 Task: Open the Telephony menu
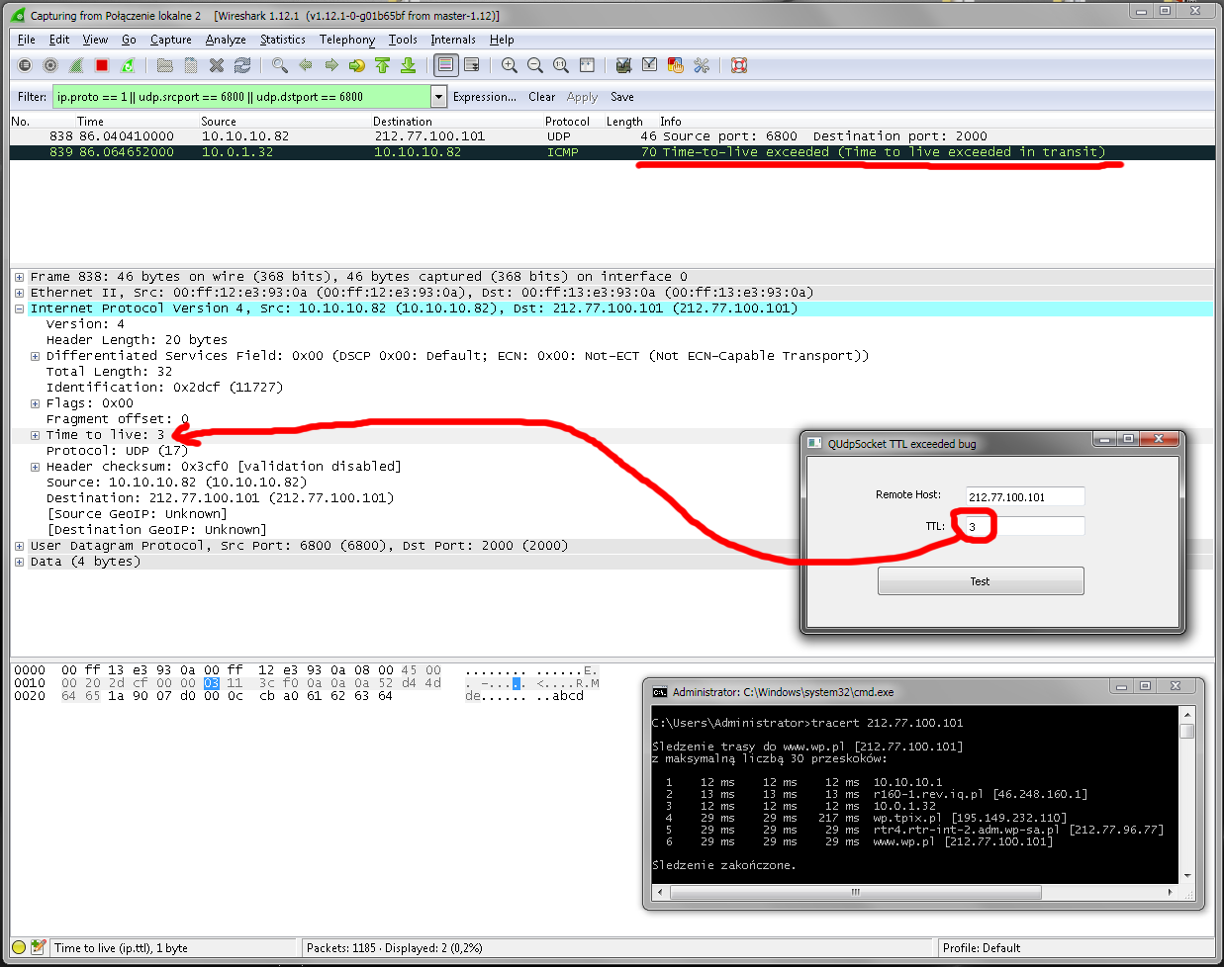[x=346, y=40]
